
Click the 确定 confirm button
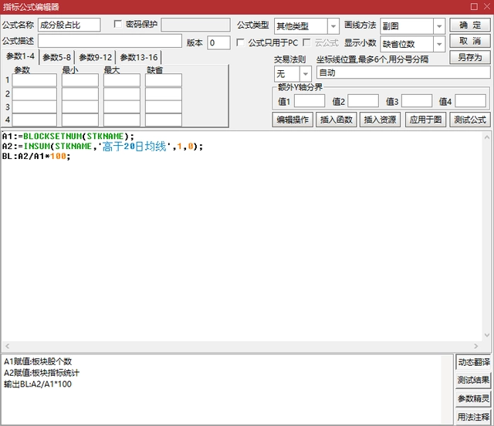[x=470, y=25]
